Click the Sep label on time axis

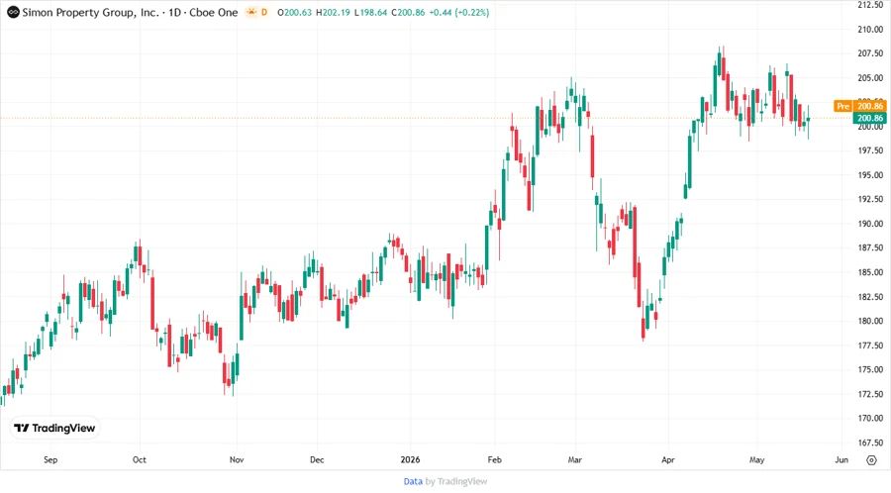click(x=50, y=460)
